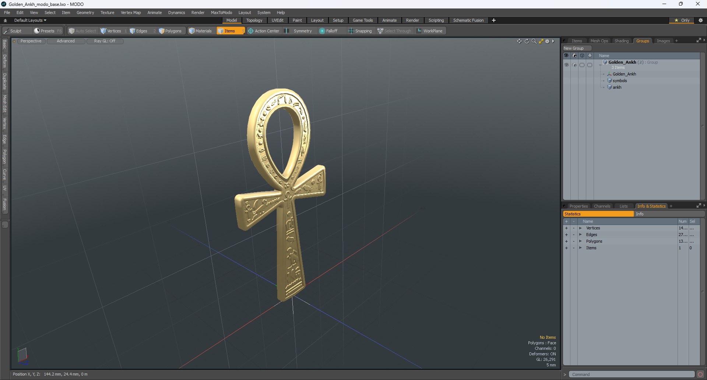
Task: Toggle the second cube checkbox of Golden_Ankh group
Action: click(x=590, y=65)
